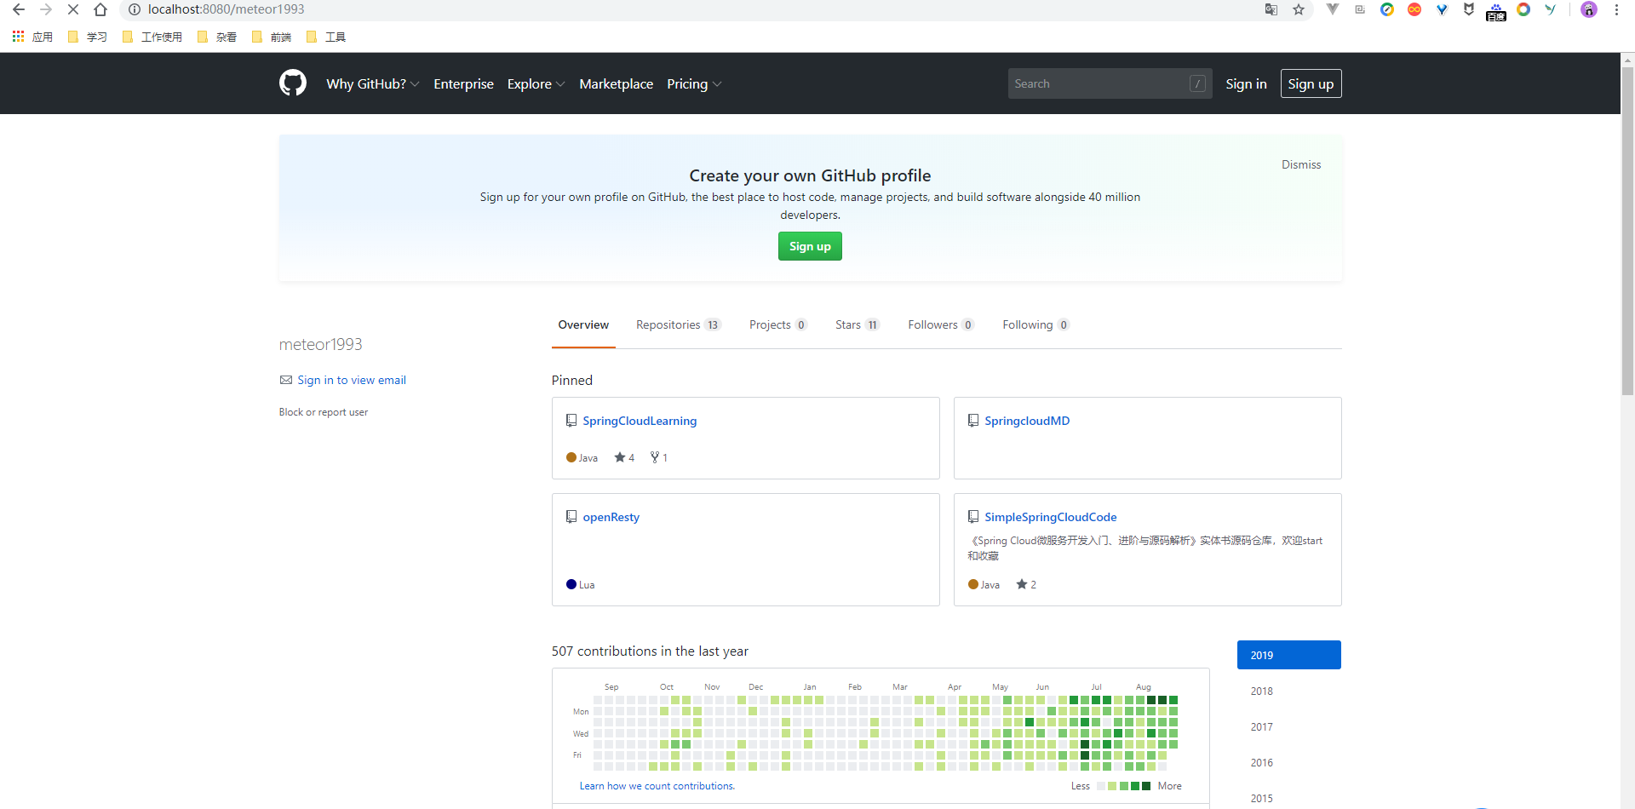Click Sign in in the header
1635x809 pixels.
pyautogui.click(x=1246, y=83)
